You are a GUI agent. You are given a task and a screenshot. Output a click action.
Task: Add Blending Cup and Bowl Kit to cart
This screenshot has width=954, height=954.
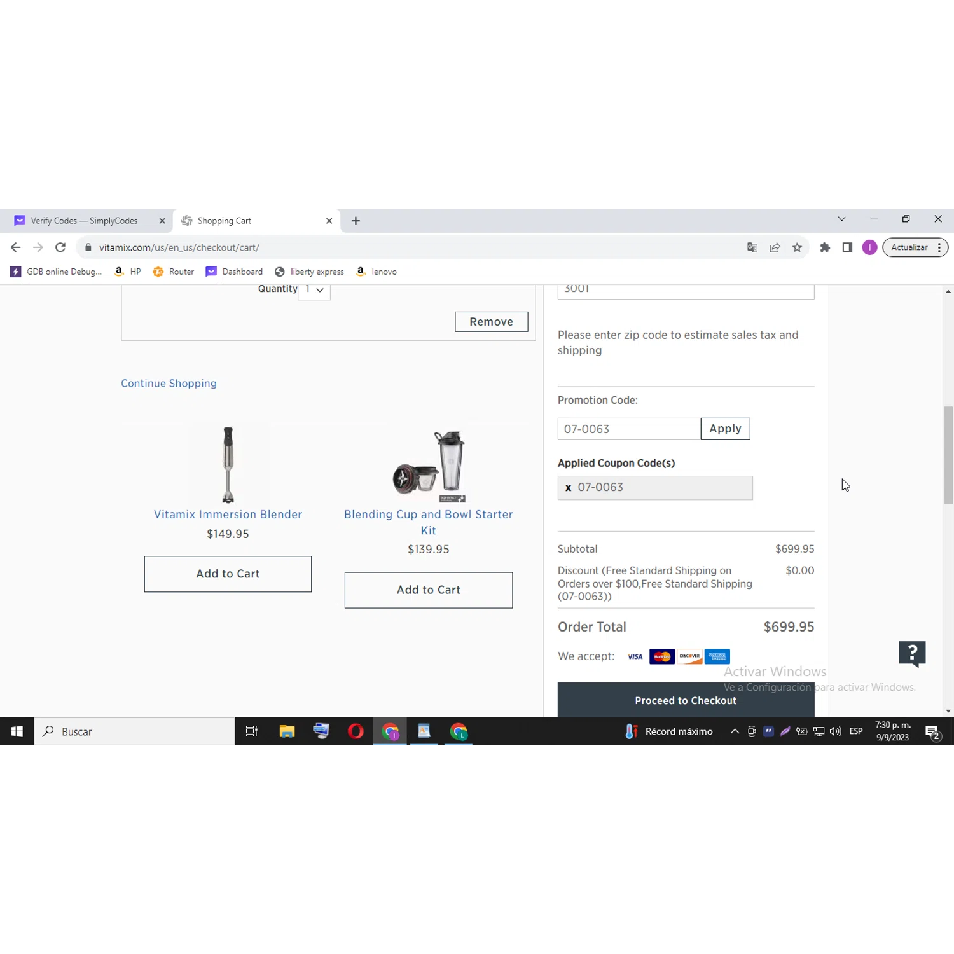coord(429,590)
